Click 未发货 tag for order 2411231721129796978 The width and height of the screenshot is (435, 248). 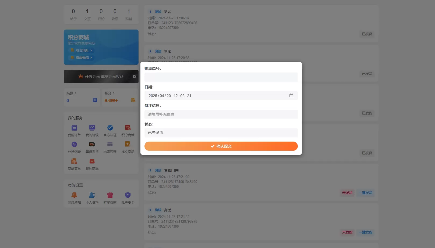(347, 232)
